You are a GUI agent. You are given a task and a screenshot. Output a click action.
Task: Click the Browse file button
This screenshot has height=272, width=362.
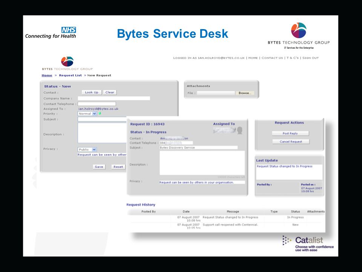coord(245,93)
